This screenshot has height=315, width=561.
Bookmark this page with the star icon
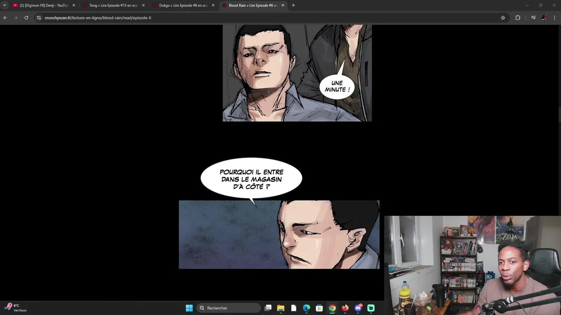[x=503, y=17]
